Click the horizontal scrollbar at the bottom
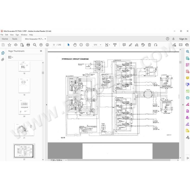This screenshot has height=190, width=190. click(x=119, y=160)
